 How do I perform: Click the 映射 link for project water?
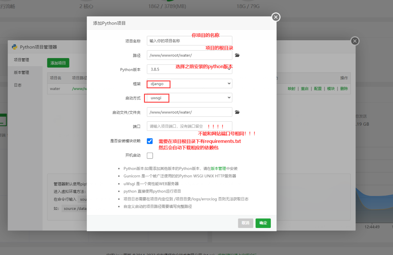(292, 88)
